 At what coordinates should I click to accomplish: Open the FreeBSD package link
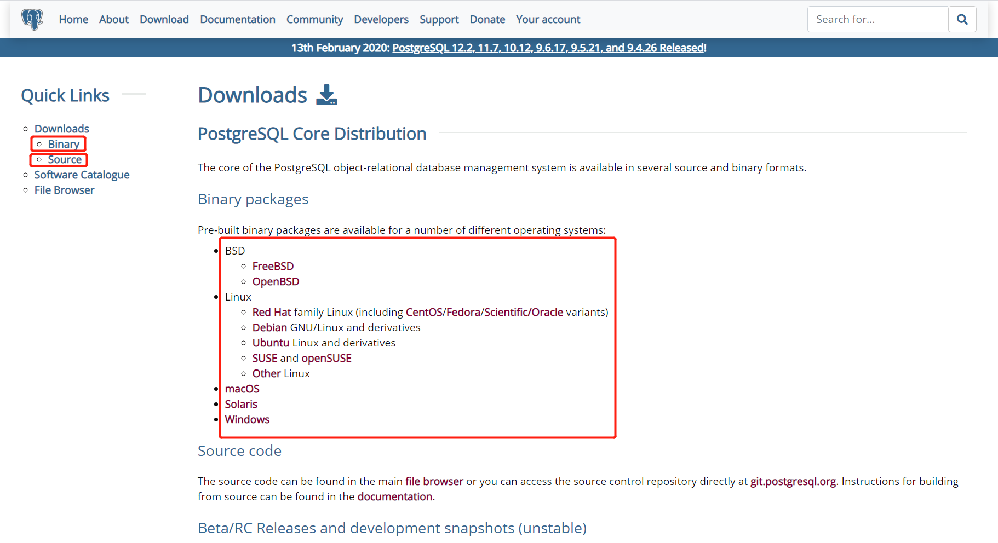click(273, 266)
